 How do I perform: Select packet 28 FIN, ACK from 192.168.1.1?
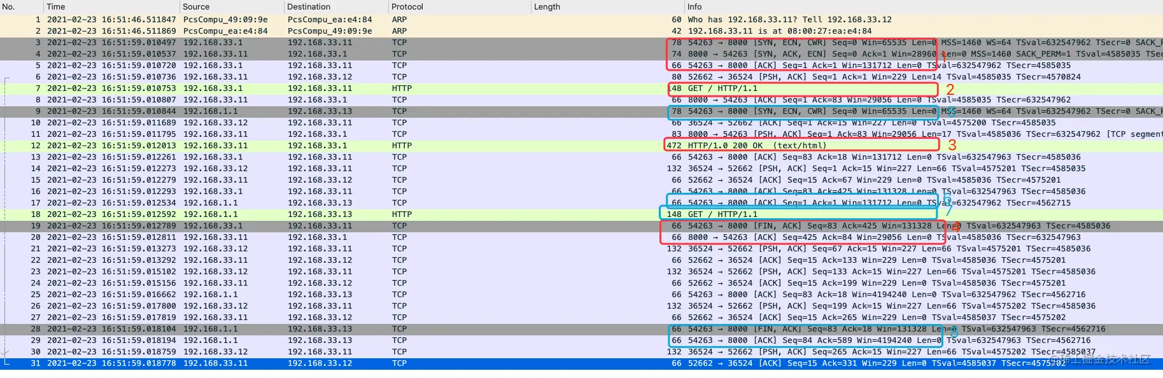(x=581, y=329)
